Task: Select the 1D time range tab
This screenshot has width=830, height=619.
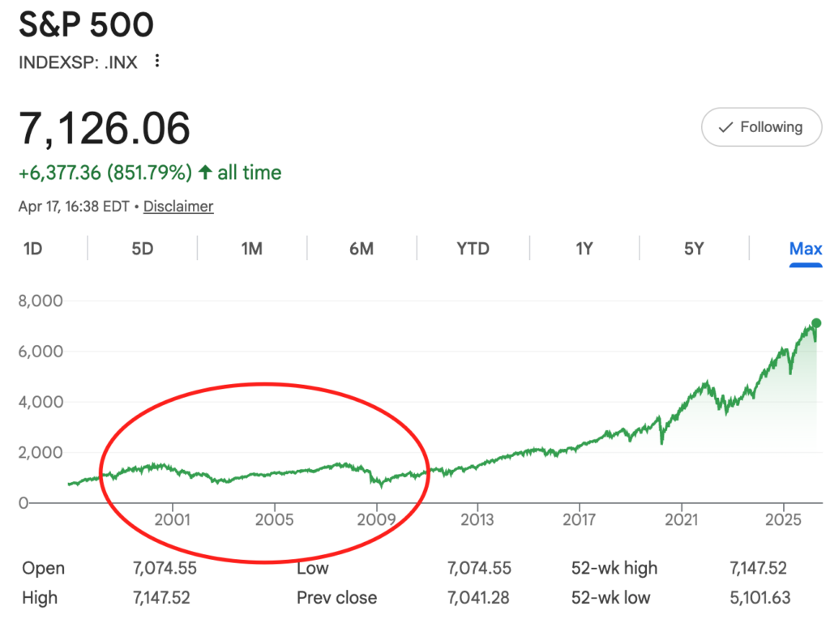Action: tap(32, 249)
